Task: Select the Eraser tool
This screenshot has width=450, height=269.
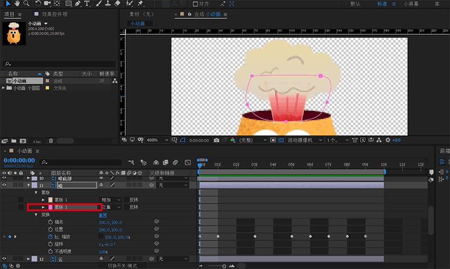Action: tap(118, 4)
